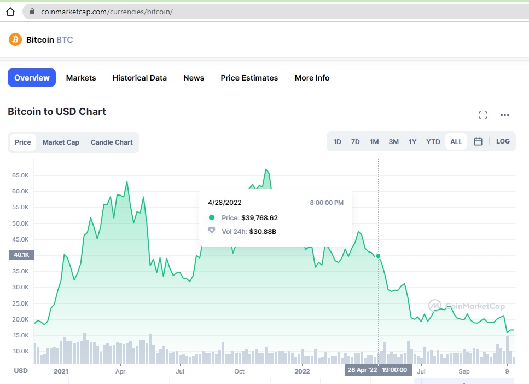This screenshot has height=384, width=529.
Task: Click the 2022 x-axis label
Action: point(302,371)
